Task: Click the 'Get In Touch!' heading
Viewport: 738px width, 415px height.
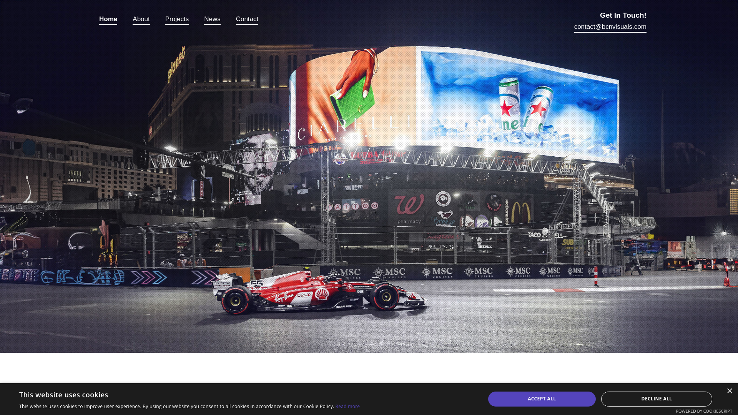Action: [x=623, y=15]
